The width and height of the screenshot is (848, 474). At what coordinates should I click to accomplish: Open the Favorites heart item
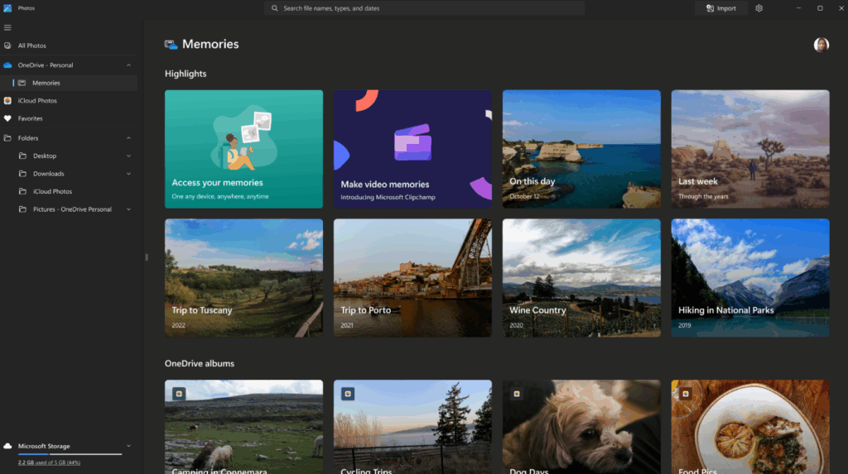(x=30, y=118)
